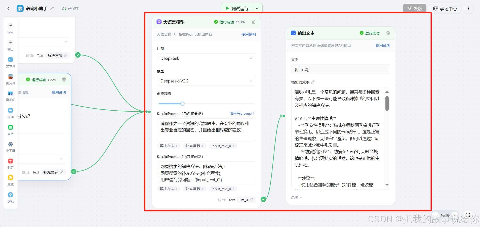Click the 补充营养 output connector checkmark
Viewport: 480px width, 227px height.
tap(74, 171)
